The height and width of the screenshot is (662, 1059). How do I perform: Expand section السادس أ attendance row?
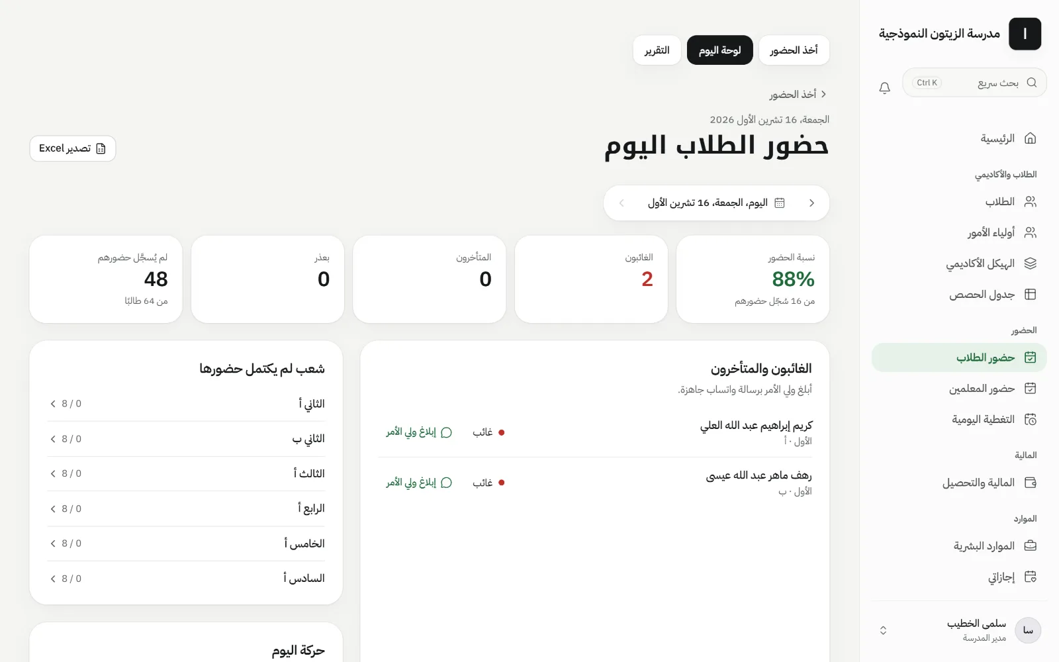tap(186, 579)
